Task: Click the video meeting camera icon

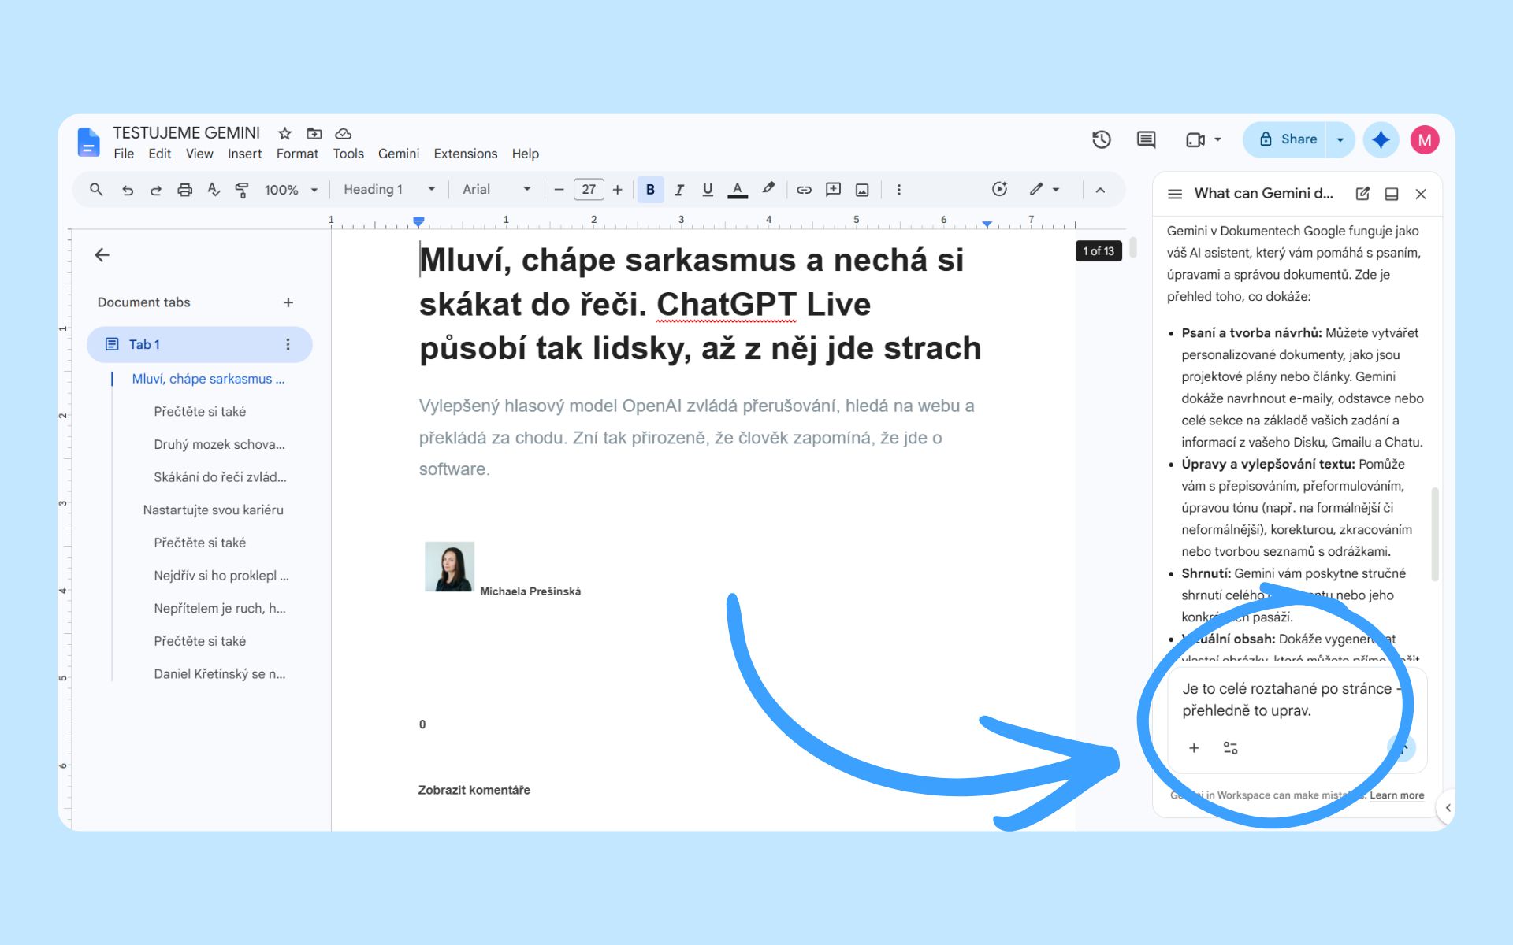Action: [1195, 139]
